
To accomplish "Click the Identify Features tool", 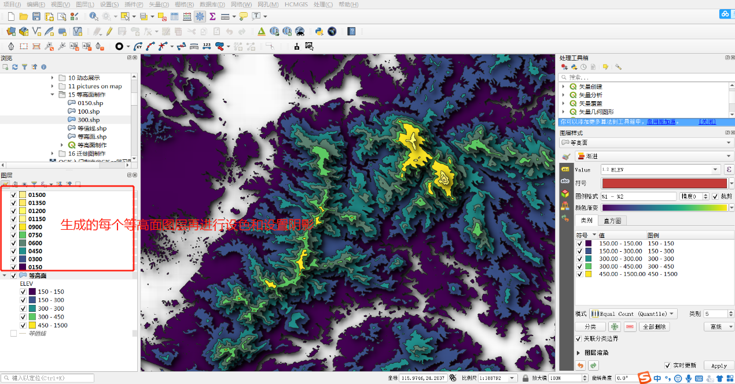I will pyautogui.click(x=94, y=16).
